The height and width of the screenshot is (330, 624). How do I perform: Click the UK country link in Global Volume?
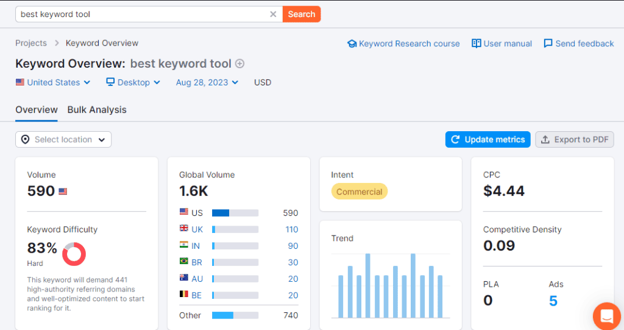pos(197,229)
